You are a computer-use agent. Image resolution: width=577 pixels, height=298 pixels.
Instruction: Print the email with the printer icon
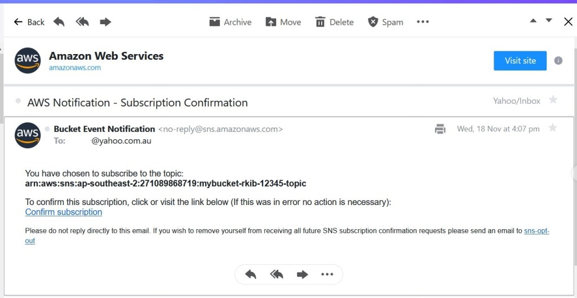pyautogui.click(x=440, y=129)
